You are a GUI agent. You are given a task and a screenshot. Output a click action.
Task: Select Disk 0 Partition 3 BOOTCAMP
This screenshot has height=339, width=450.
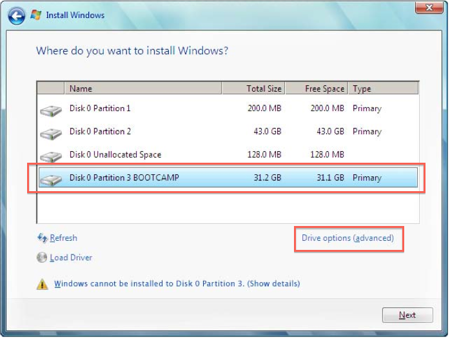228,178
